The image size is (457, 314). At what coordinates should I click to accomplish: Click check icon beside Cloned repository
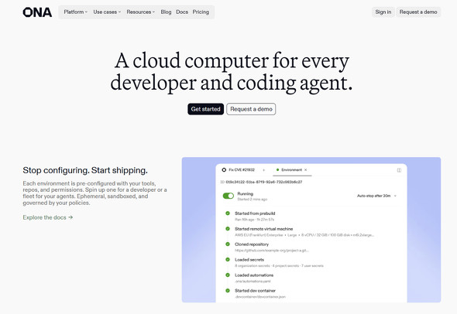coord(228,244)
